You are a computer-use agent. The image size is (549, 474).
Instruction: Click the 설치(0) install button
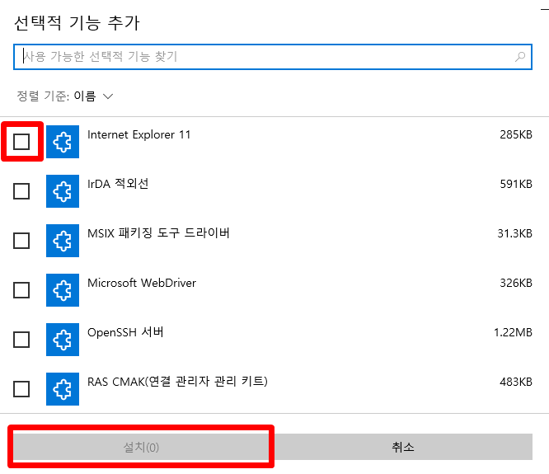141,447
